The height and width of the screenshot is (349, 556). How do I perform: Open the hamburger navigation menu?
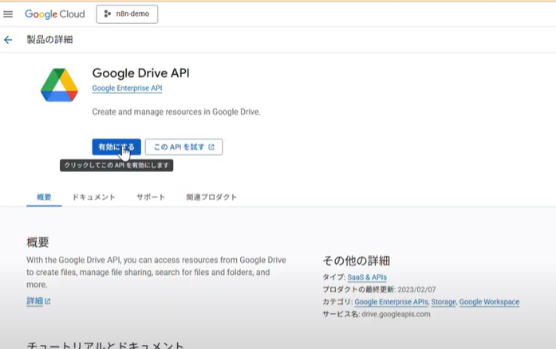[8, 14]
